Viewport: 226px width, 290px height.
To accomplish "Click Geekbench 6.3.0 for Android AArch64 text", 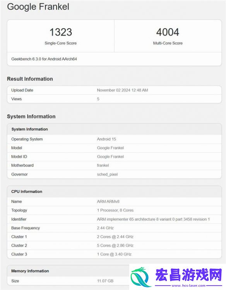I will [44, 59].
